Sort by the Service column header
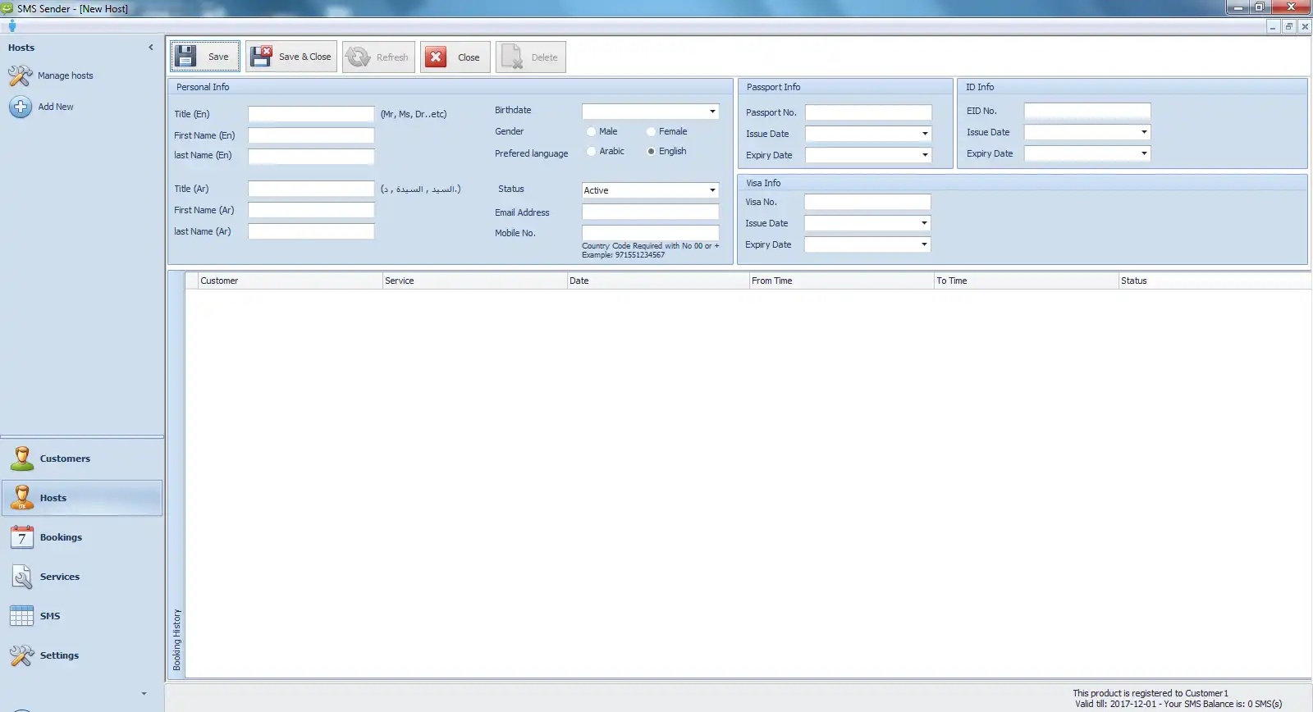 point(475,281)
